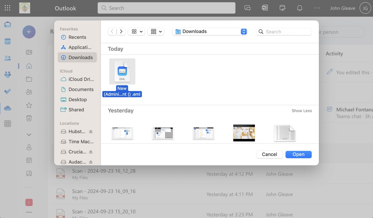The width and height of the screenshot is (373, 218).
Task: Open Favorites star icon in OneDrive nav
Action: coord(29,105)
